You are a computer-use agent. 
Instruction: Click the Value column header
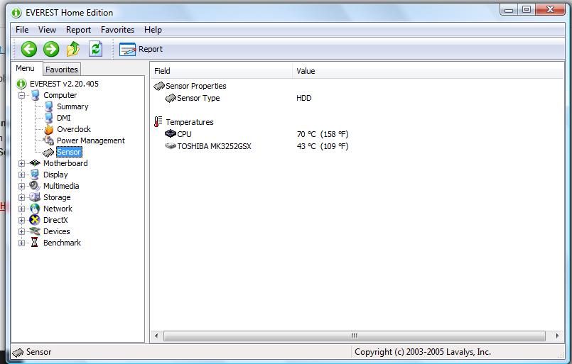click(428, 71)
